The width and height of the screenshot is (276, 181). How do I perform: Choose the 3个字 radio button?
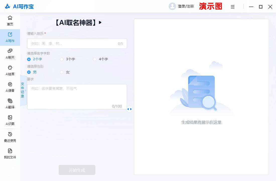62,59
